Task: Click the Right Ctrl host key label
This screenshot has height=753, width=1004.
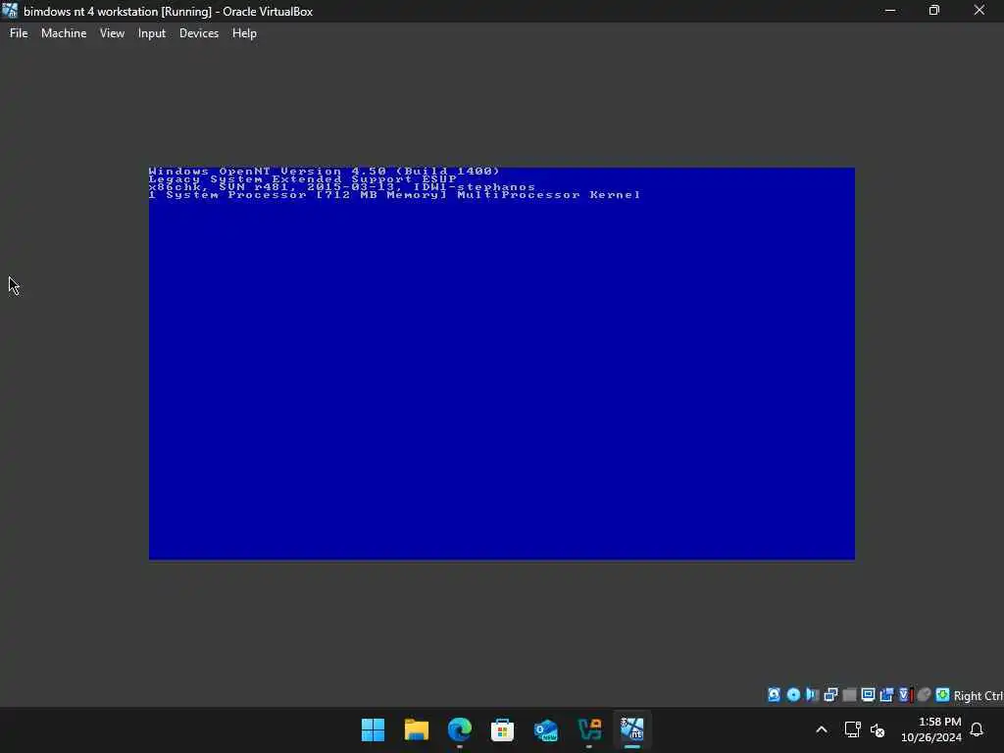Action: click(978, 695)
